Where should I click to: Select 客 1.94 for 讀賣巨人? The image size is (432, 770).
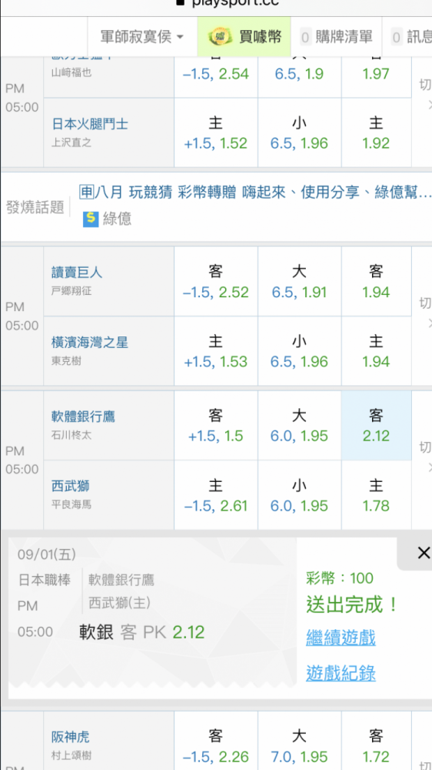click(376, 281)
